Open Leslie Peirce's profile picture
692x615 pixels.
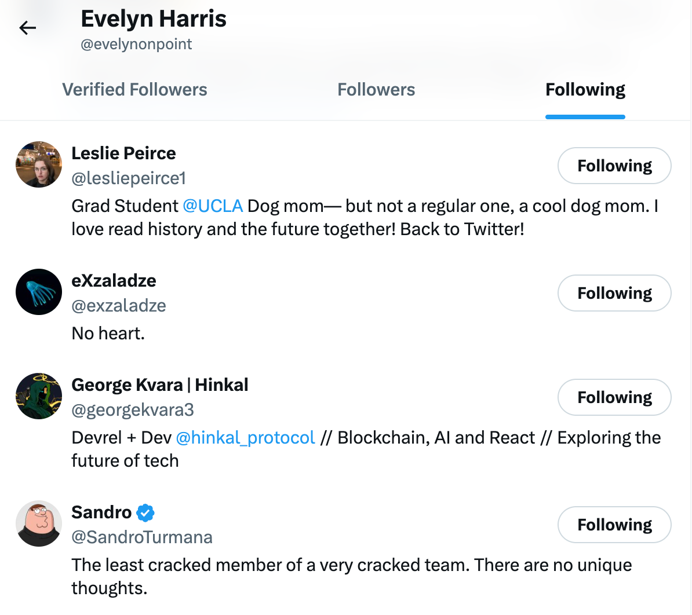tap(38, 164)
